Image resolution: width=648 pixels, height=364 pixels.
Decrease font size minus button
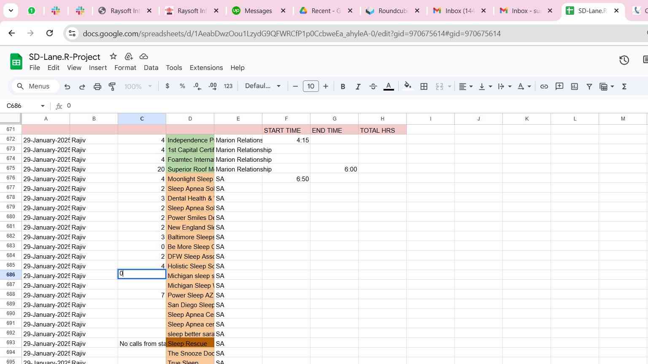tap(295, 86)
